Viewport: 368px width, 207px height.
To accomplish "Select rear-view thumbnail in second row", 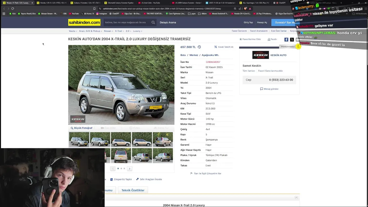I will [x=121, y=156].
